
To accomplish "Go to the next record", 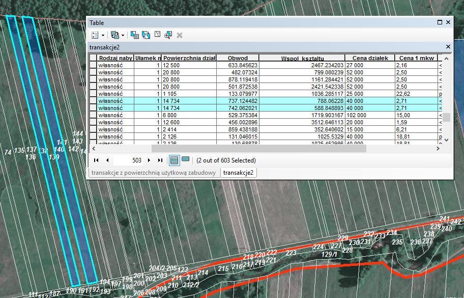I will click(149, 160).
